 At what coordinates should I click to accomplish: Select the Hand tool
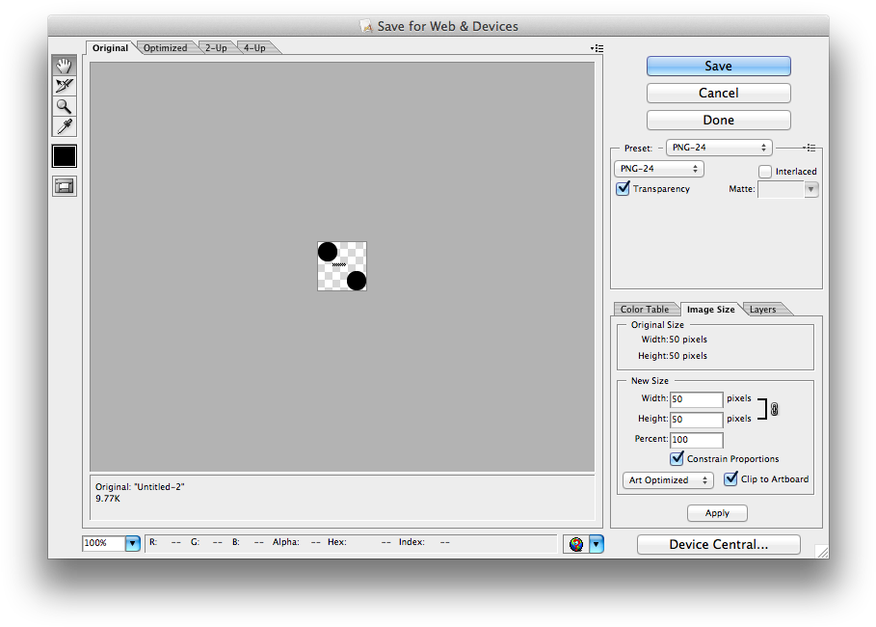(x=64, y=65)
